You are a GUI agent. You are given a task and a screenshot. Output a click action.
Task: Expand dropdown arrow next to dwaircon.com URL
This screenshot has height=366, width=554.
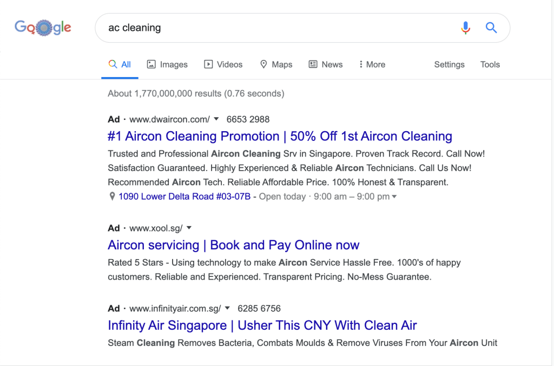click(216, 119)
